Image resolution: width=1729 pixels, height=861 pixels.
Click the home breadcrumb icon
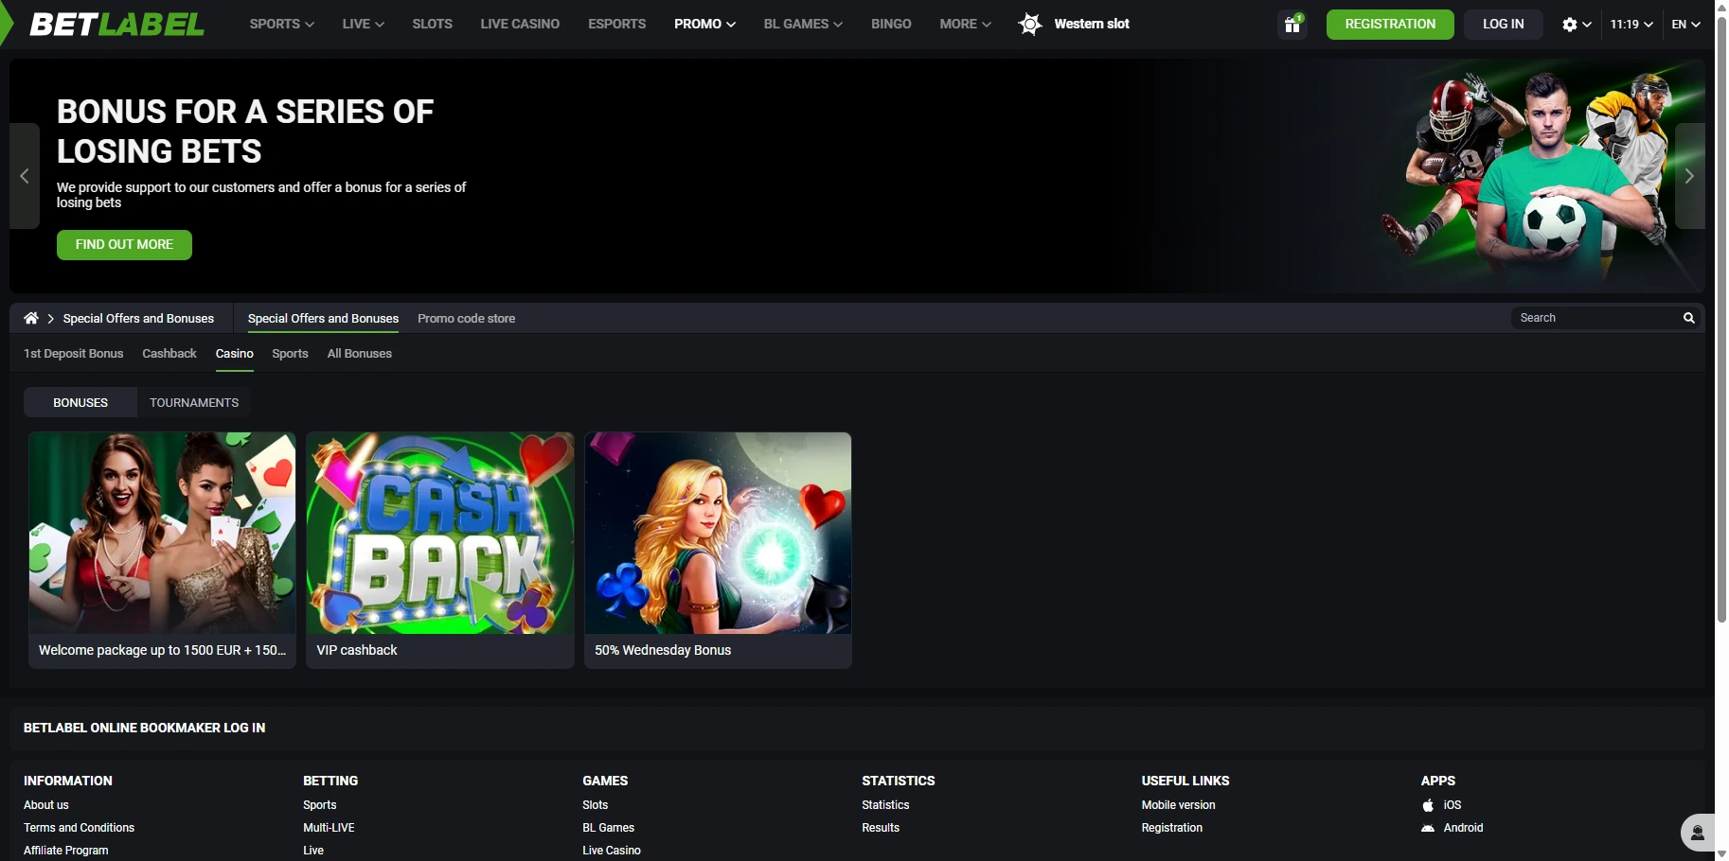(x=31, y=319)
